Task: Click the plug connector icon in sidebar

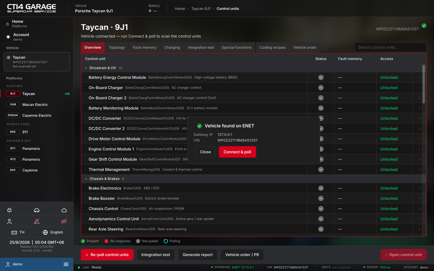Action: click(9, 210)
